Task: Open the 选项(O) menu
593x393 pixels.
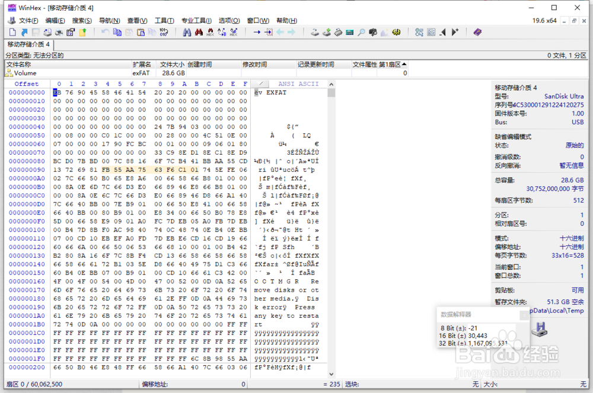Action: 229,20
